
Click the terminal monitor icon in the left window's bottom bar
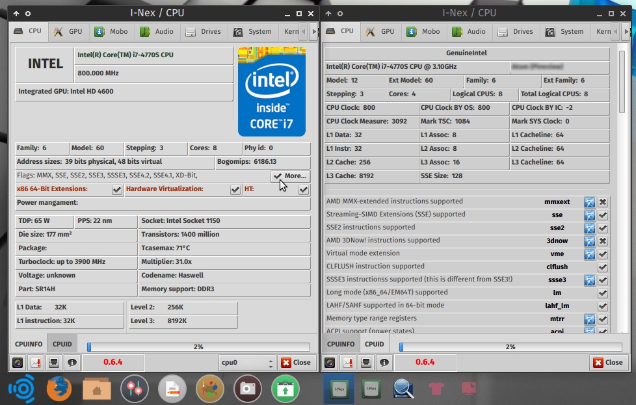(54, 363)
